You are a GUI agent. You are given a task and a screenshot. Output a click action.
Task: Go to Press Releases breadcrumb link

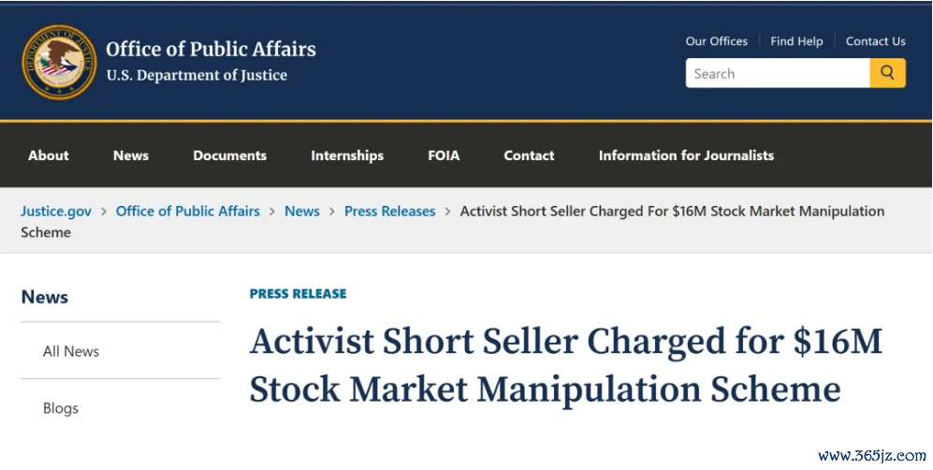[x=389, y=212]
